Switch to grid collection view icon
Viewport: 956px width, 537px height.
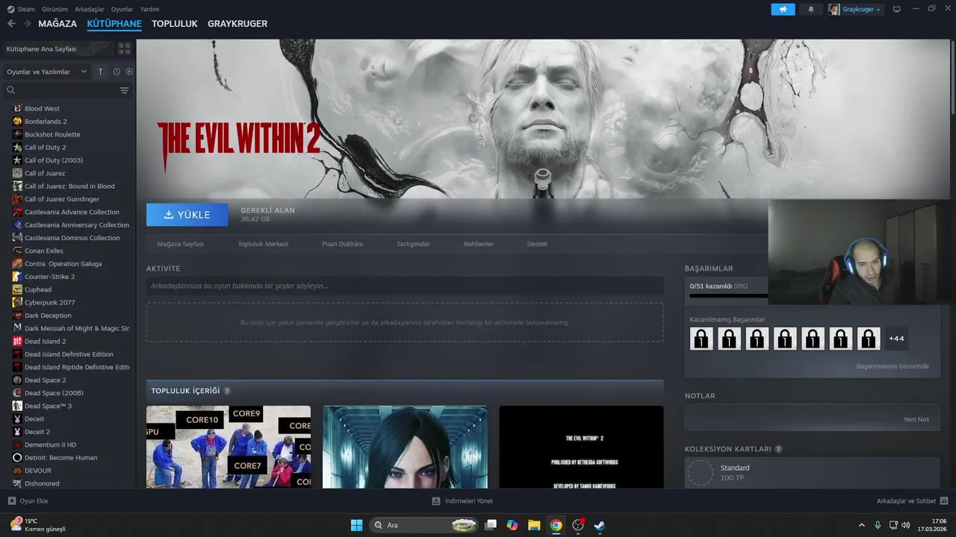[124, 48]
